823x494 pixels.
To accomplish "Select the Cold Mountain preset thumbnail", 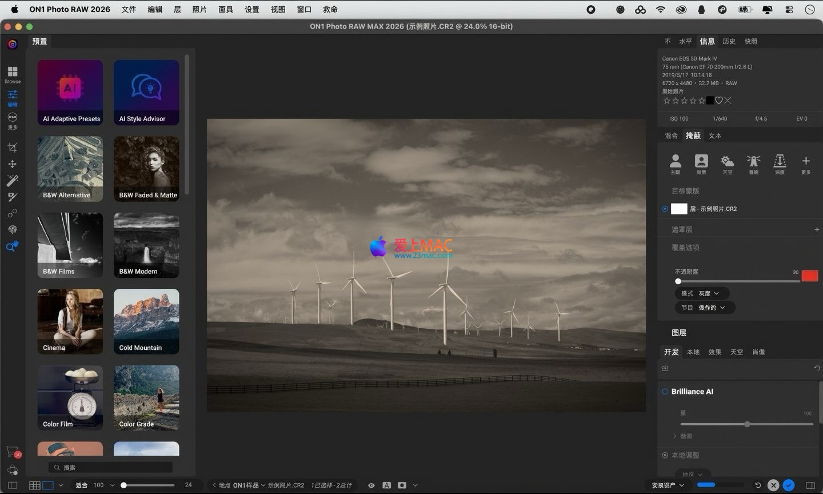I will [x=146, y=321].
